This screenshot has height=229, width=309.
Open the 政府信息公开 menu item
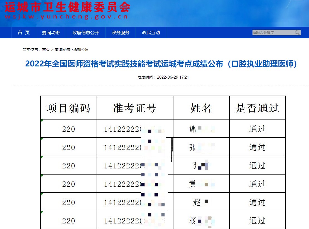point(86,33)
